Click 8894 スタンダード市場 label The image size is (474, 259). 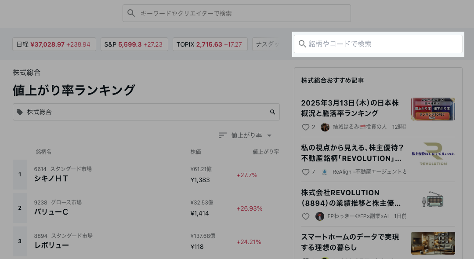[x=63, y=236]
